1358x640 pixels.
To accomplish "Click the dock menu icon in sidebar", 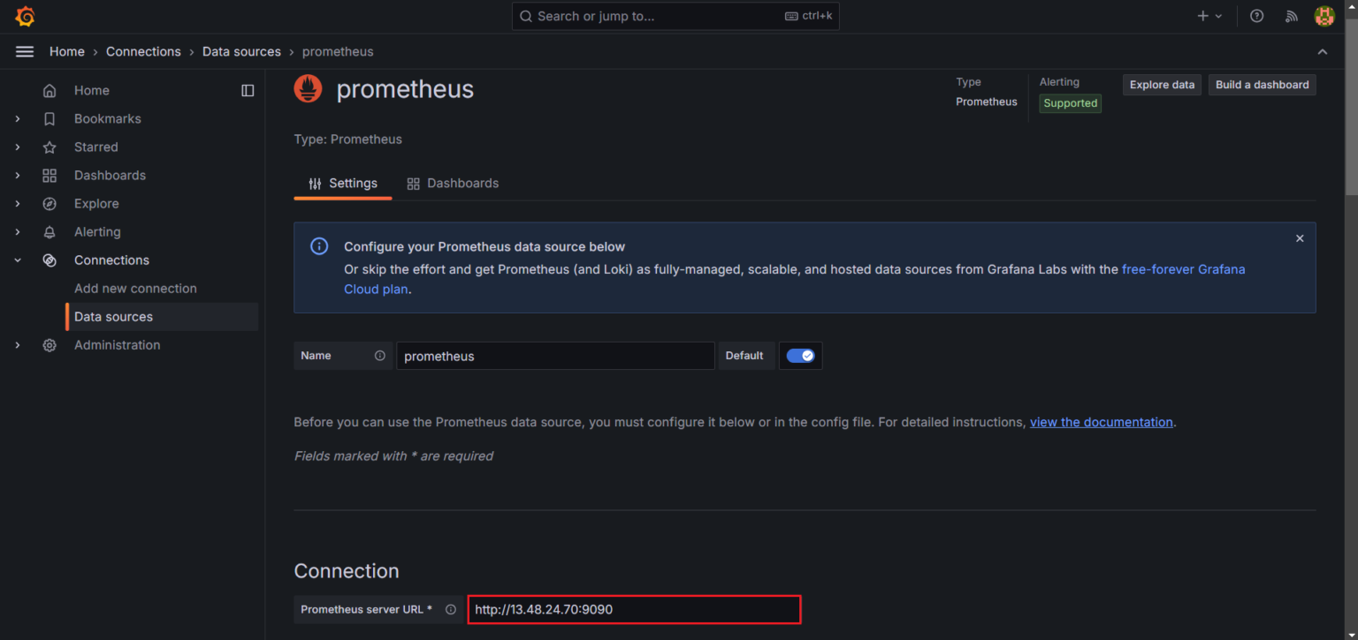I will [248, 91].
